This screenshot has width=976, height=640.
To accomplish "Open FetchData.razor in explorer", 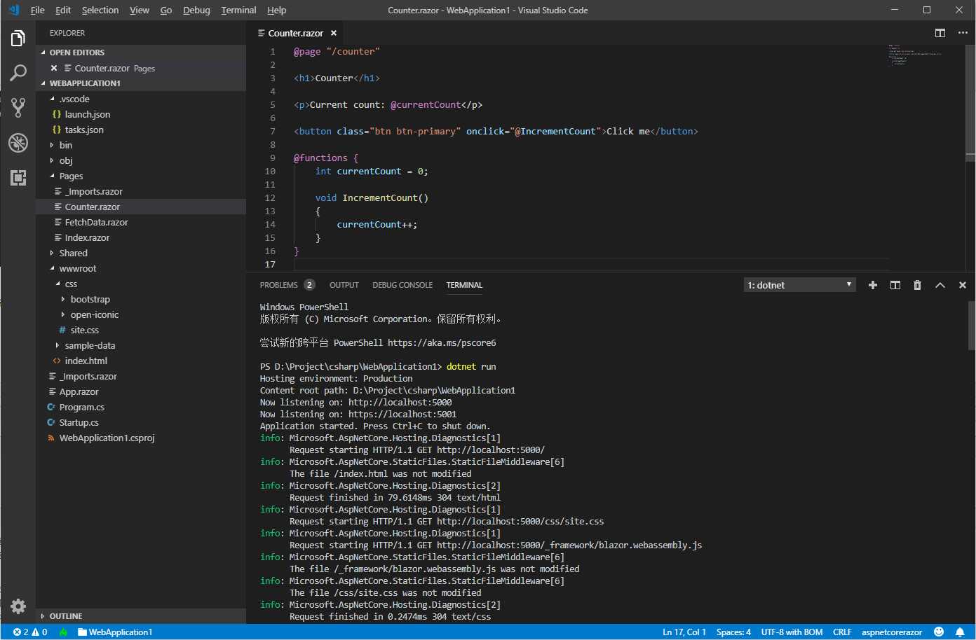I will [x=141, y=222].
